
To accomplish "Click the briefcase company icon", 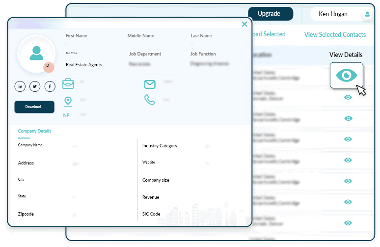I will [x=68, y=83].
